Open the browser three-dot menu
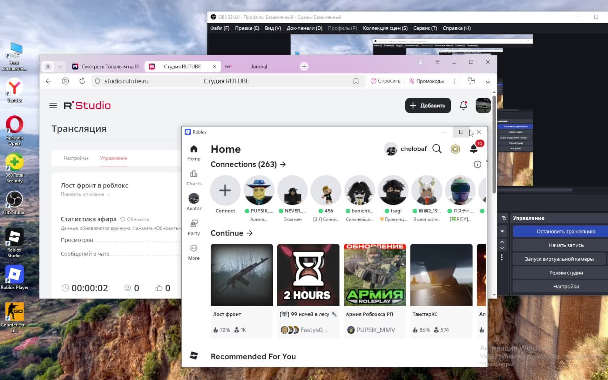608x380 pixels. [454, 81]
